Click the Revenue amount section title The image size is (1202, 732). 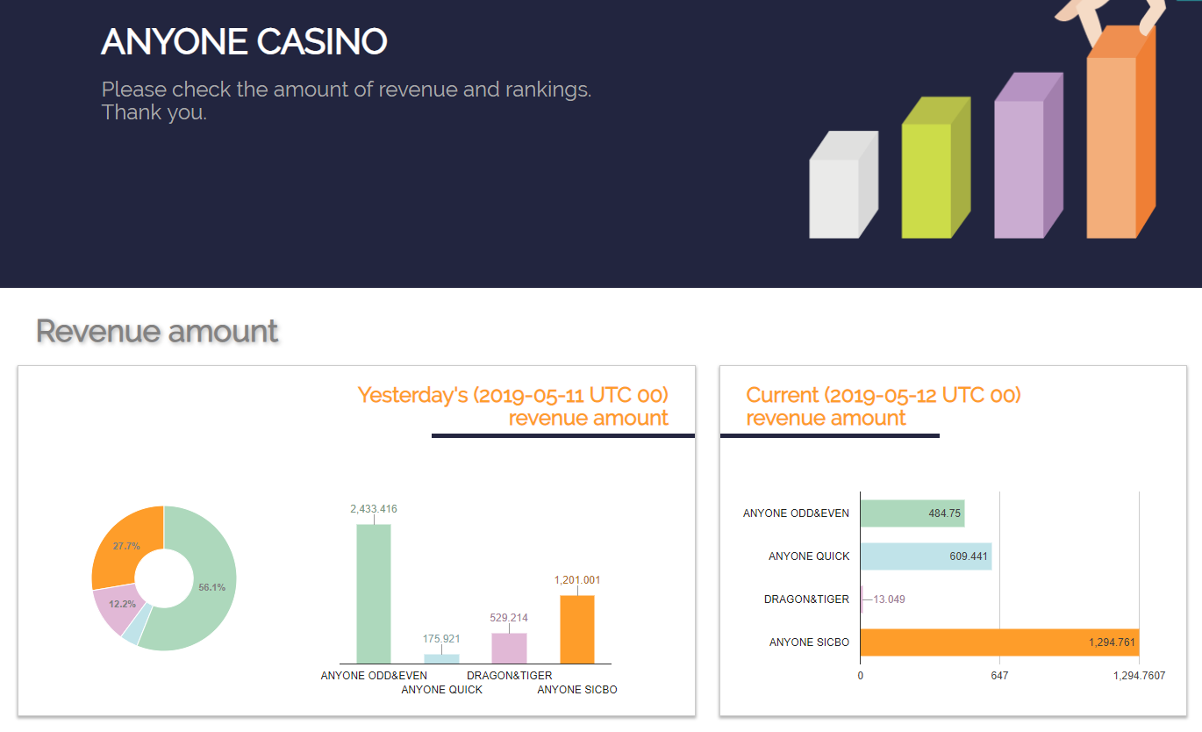(157, 331)
